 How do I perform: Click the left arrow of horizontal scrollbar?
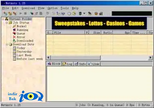[x=49, y=58]
